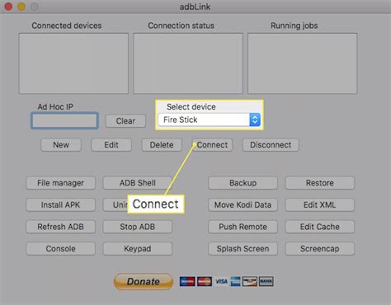Click the Edit Cache button

tap(320, 227)
